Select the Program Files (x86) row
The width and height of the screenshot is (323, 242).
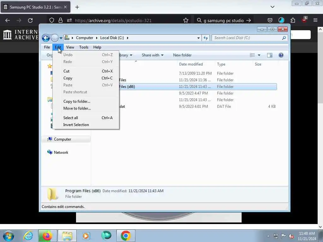[x=198, y=87]
